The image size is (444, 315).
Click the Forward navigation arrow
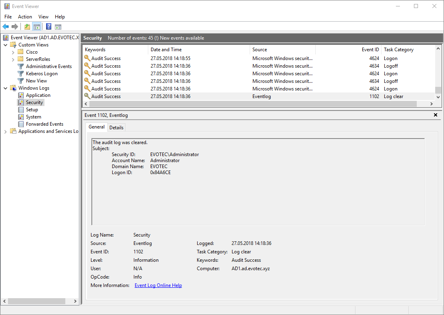[15, 26]
